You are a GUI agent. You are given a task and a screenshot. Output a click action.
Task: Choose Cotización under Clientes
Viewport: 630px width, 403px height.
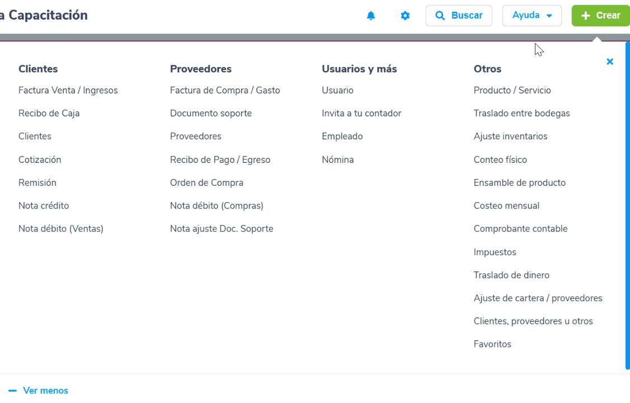(40, 160)
